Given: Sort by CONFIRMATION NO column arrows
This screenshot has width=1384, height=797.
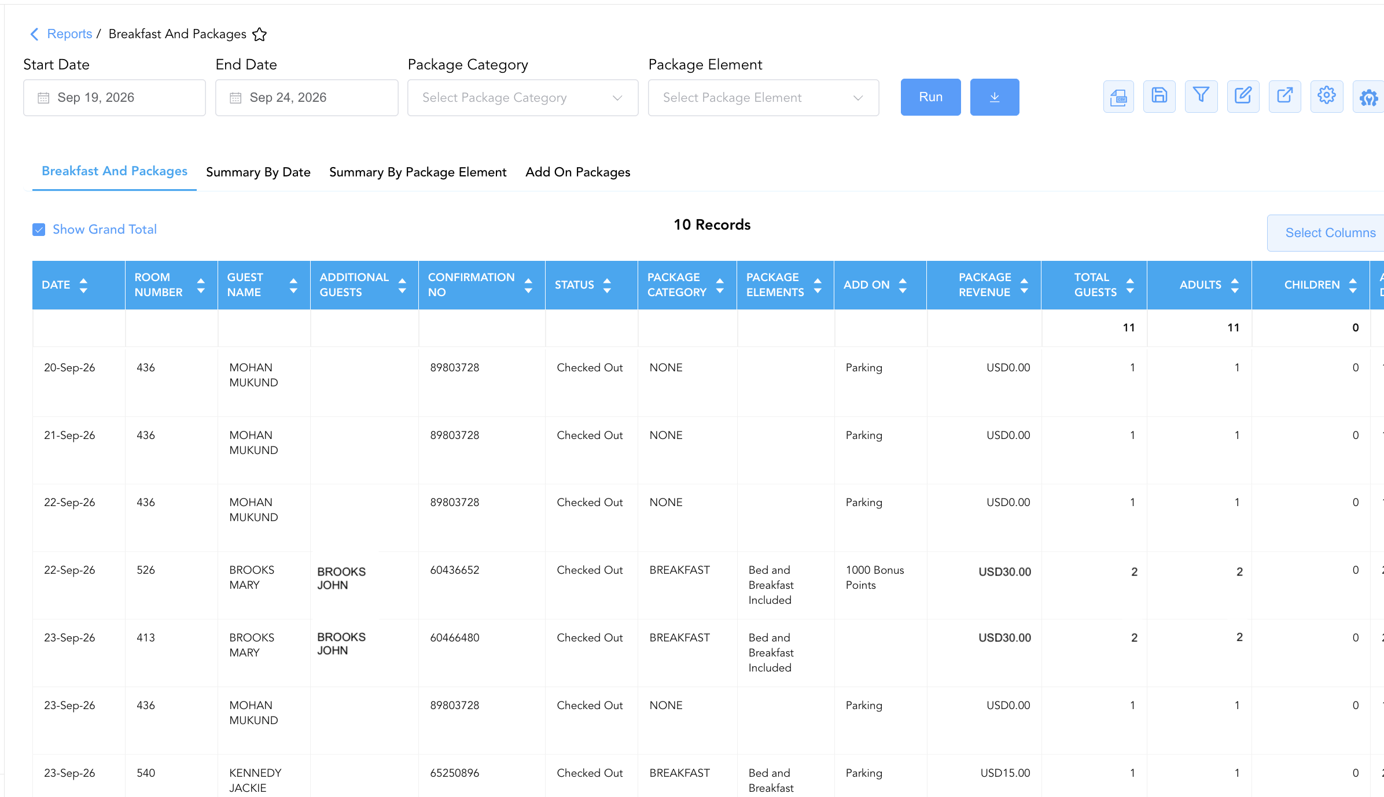Looking at the screenshot, I should (528, 285).
